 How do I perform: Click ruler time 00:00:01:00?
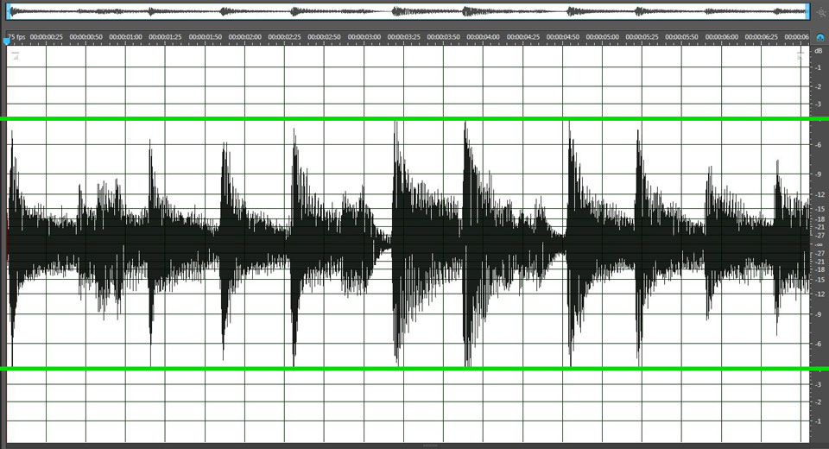coord(125,37)
